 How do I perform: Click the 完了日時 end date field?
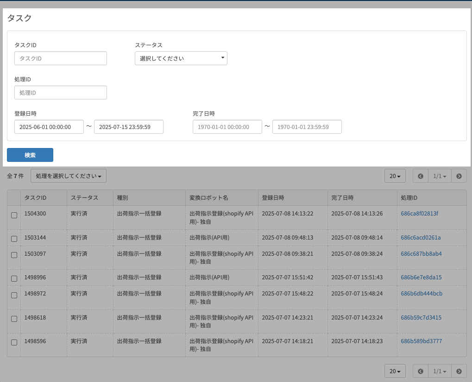click(x=307, y=127)
